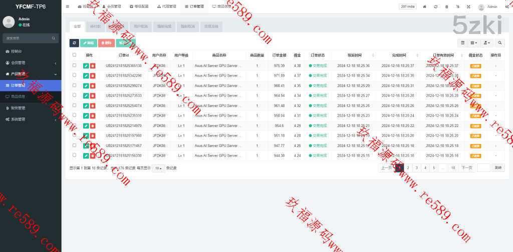Check the select-all checkbox in table header
Image resolution: width=513 pixels, height=252 pixels.
click(75, 55)
